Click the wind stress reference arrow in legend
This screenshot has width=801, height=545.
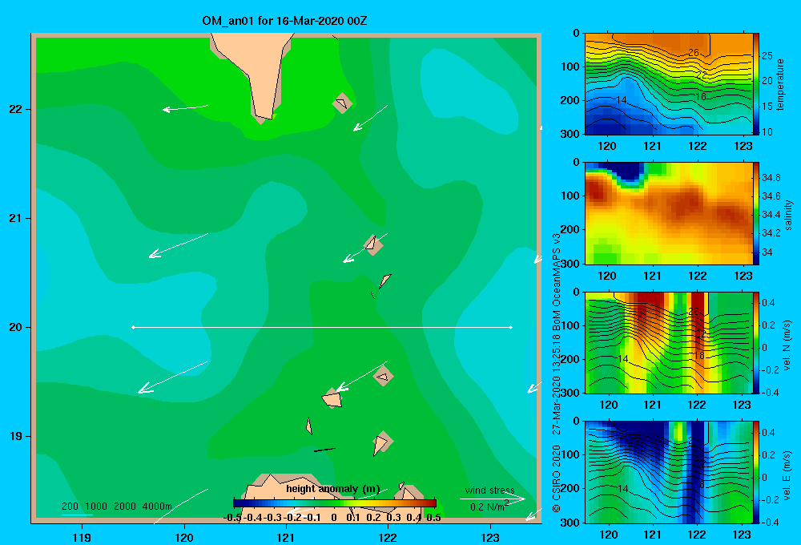coord(493,499)
